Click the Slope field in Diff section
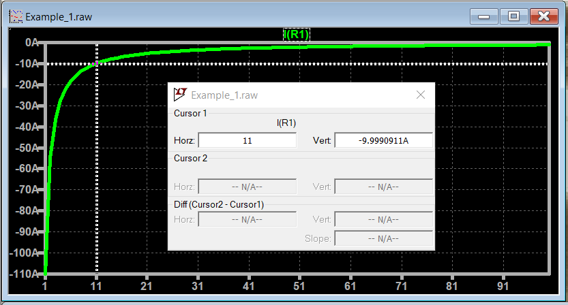 click(383, 238)
